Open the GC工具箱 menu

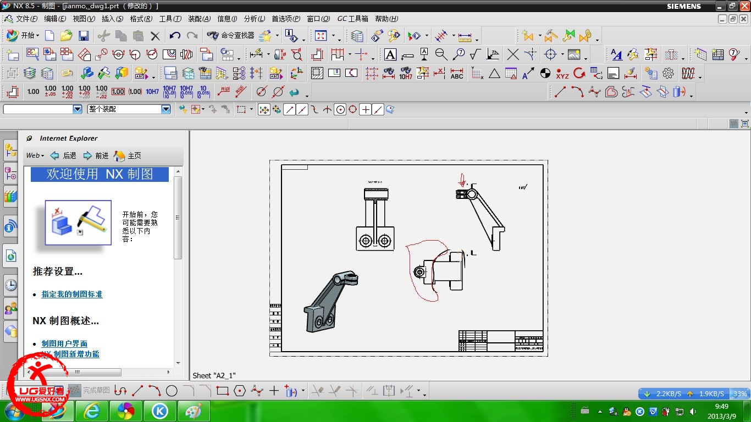coord(353,19)
